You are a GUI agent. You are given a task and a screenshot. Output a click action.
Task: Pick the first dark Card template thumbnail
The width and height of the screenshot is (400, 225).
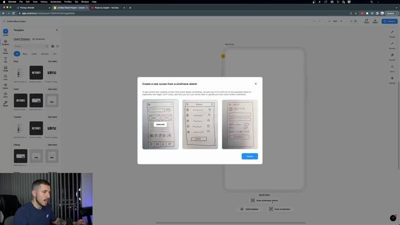(x=21, y=100)
